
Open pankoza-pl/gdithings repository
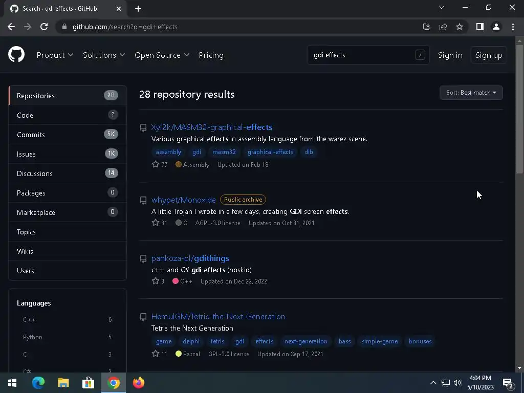(x=190, y=258)
